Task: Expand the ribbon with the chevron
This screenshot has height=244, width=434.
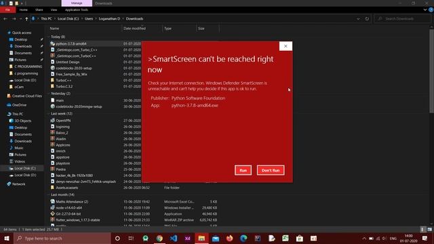Action: [425, 9]
